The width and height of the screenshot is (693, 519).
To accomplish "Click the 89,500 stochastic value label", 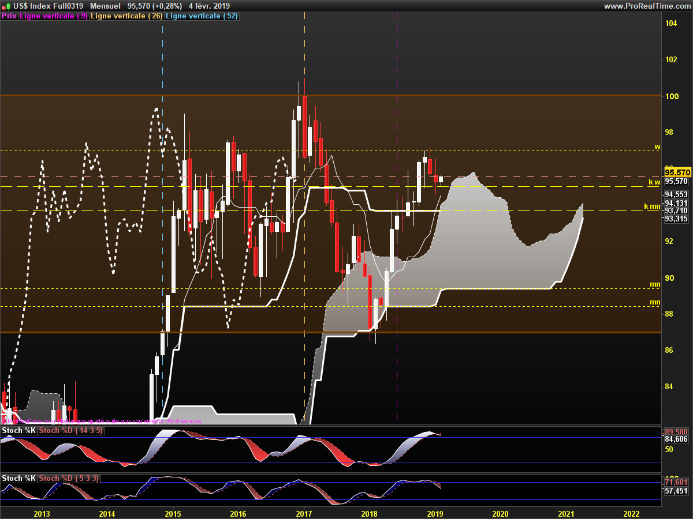I will coord(676,432).
